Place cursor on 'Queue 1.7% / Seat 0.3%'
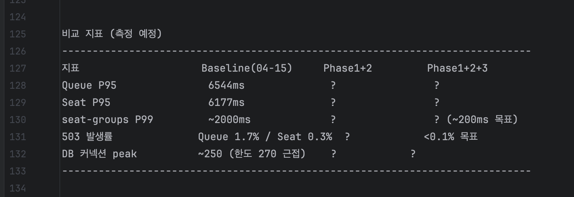 coord(265,137)
